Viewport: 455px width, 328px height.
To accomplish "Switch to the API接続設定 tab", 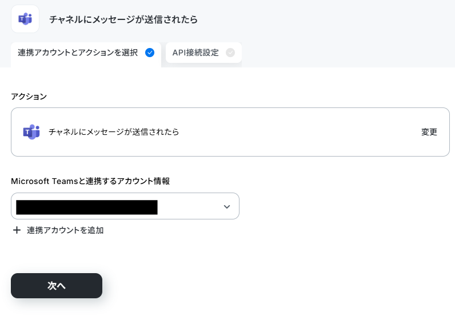I will [203, 53].
